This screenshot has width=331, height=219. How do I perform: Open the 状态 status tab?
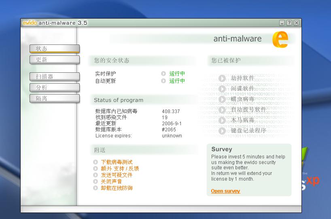coord(55,49)
